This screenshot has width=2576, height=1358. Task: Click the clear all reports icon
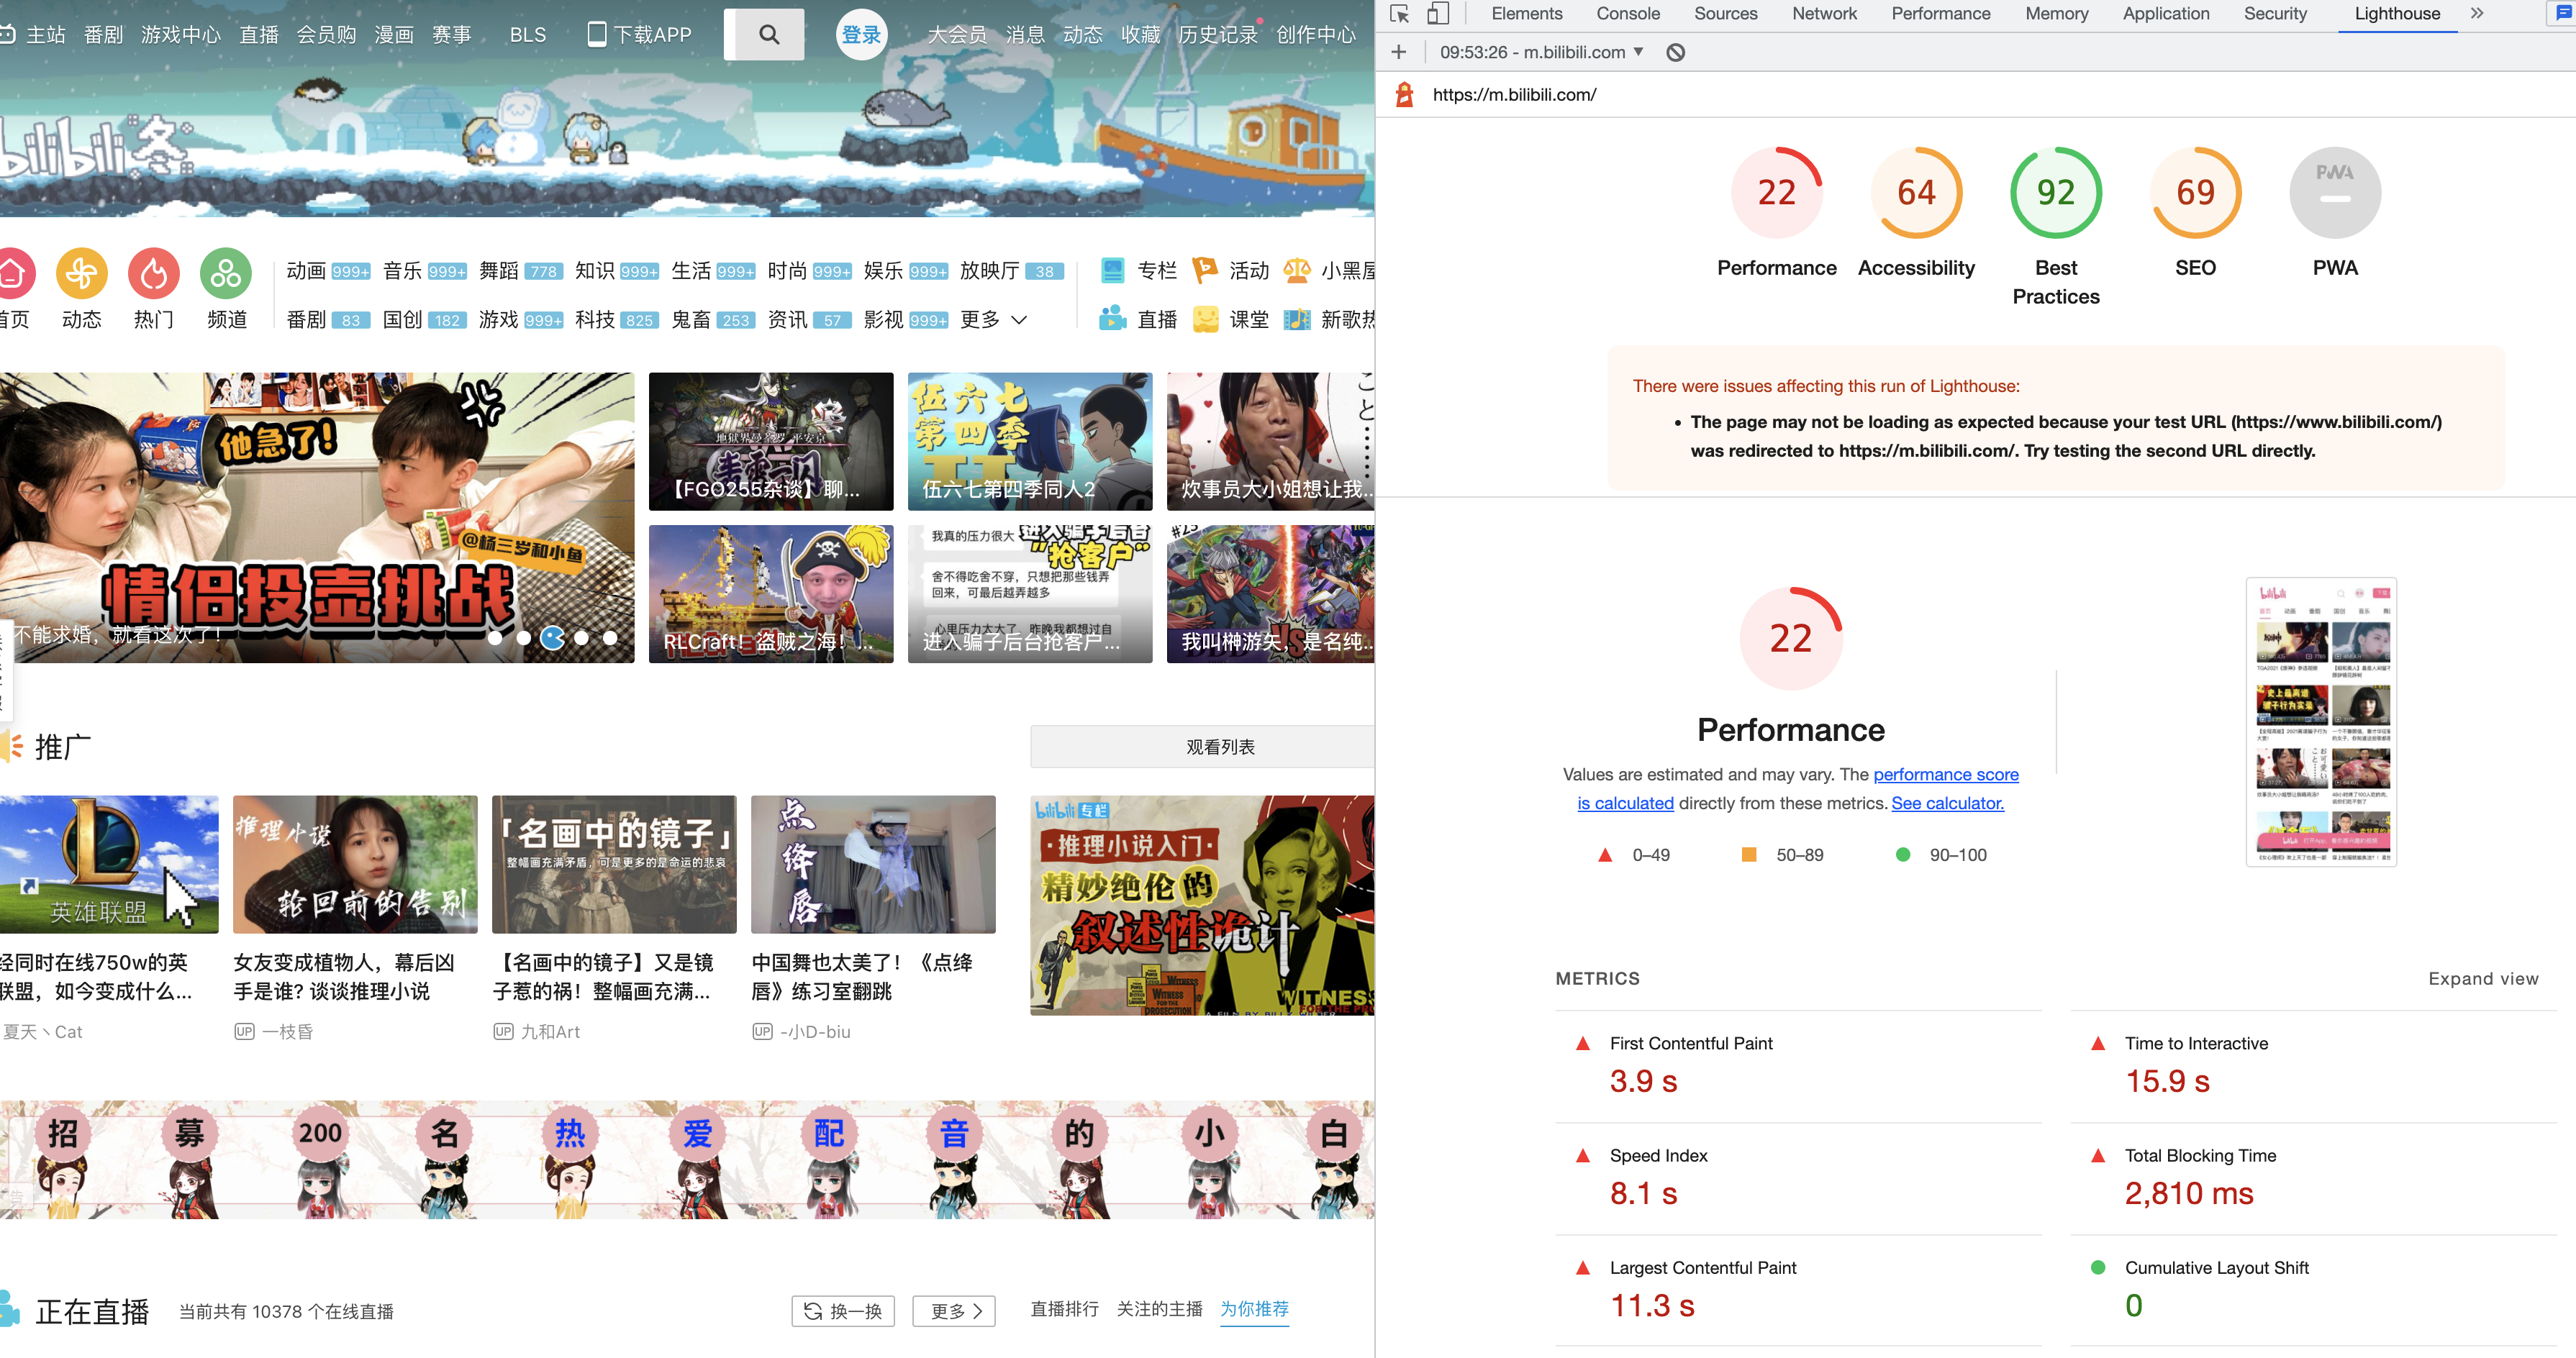point(1675,53)
